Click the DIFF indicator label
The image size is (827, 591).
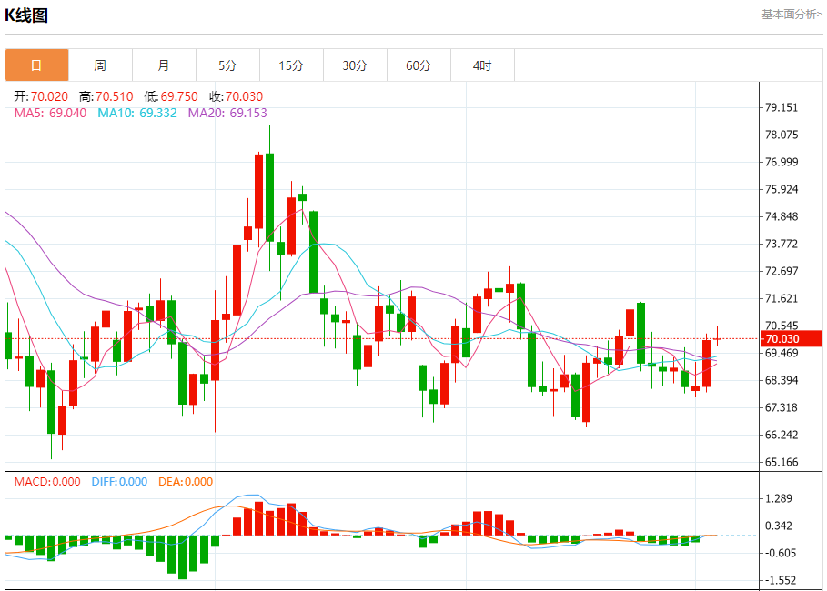point(119,481)
